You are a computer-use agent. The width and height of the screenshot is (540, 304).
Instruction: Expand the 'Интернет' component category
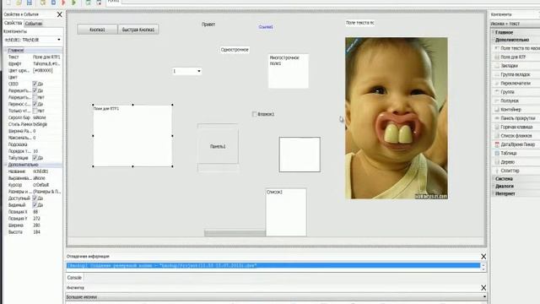click(x=494, y=193)
